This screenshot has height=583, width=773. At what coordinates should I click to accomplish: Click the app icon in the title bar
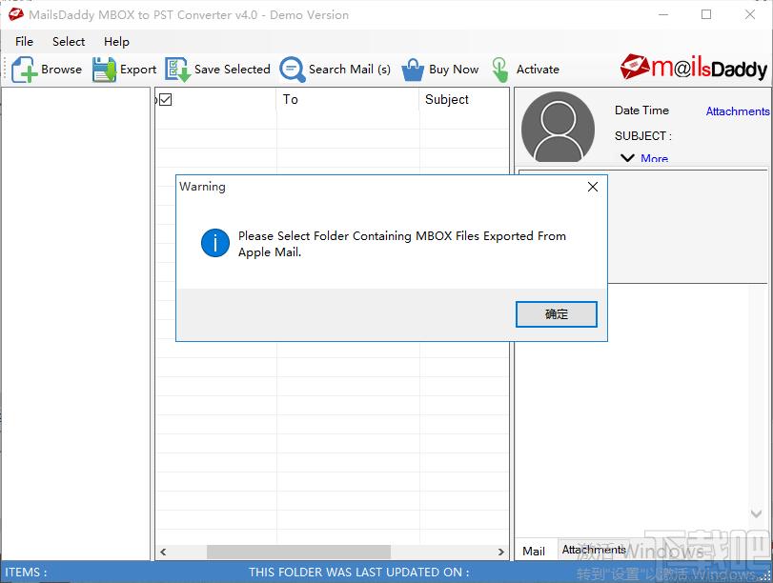pos(15,14)
